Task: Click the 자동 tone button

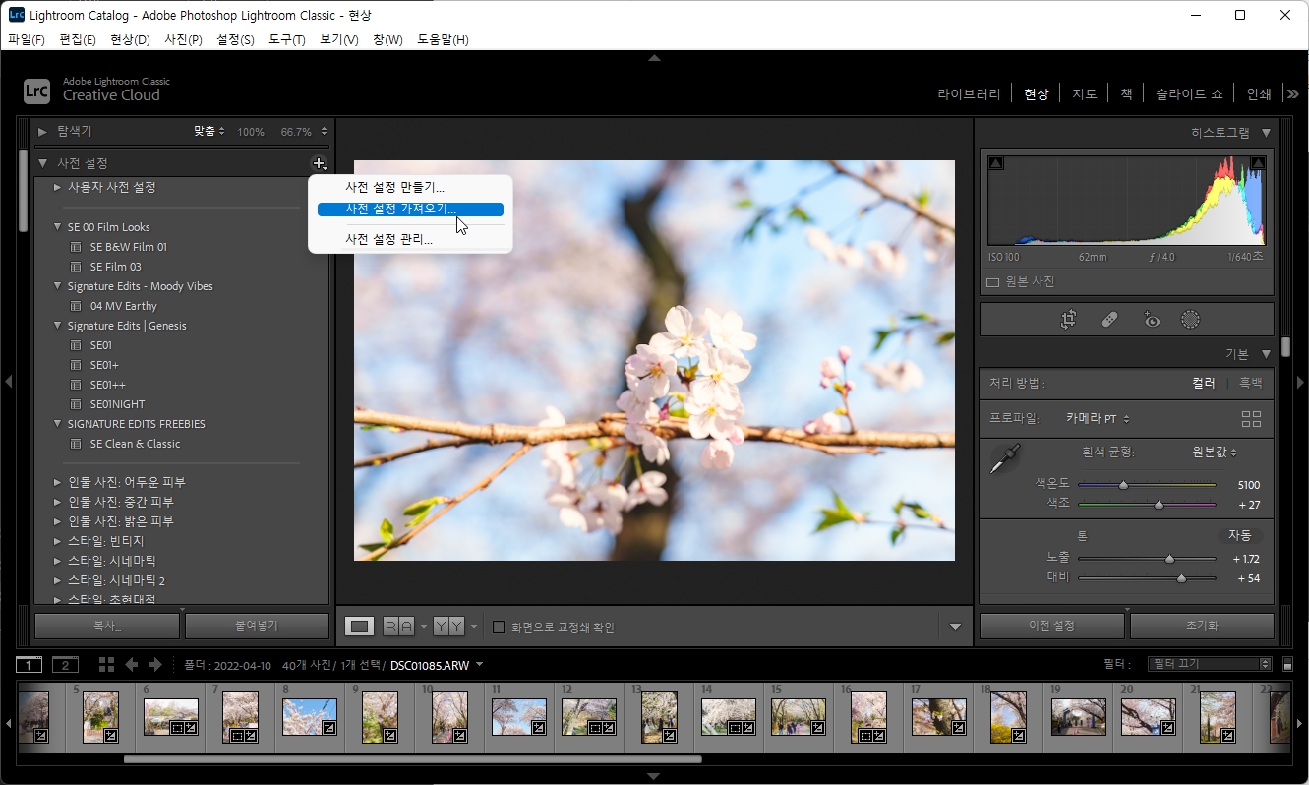Action: (1239, 536)
